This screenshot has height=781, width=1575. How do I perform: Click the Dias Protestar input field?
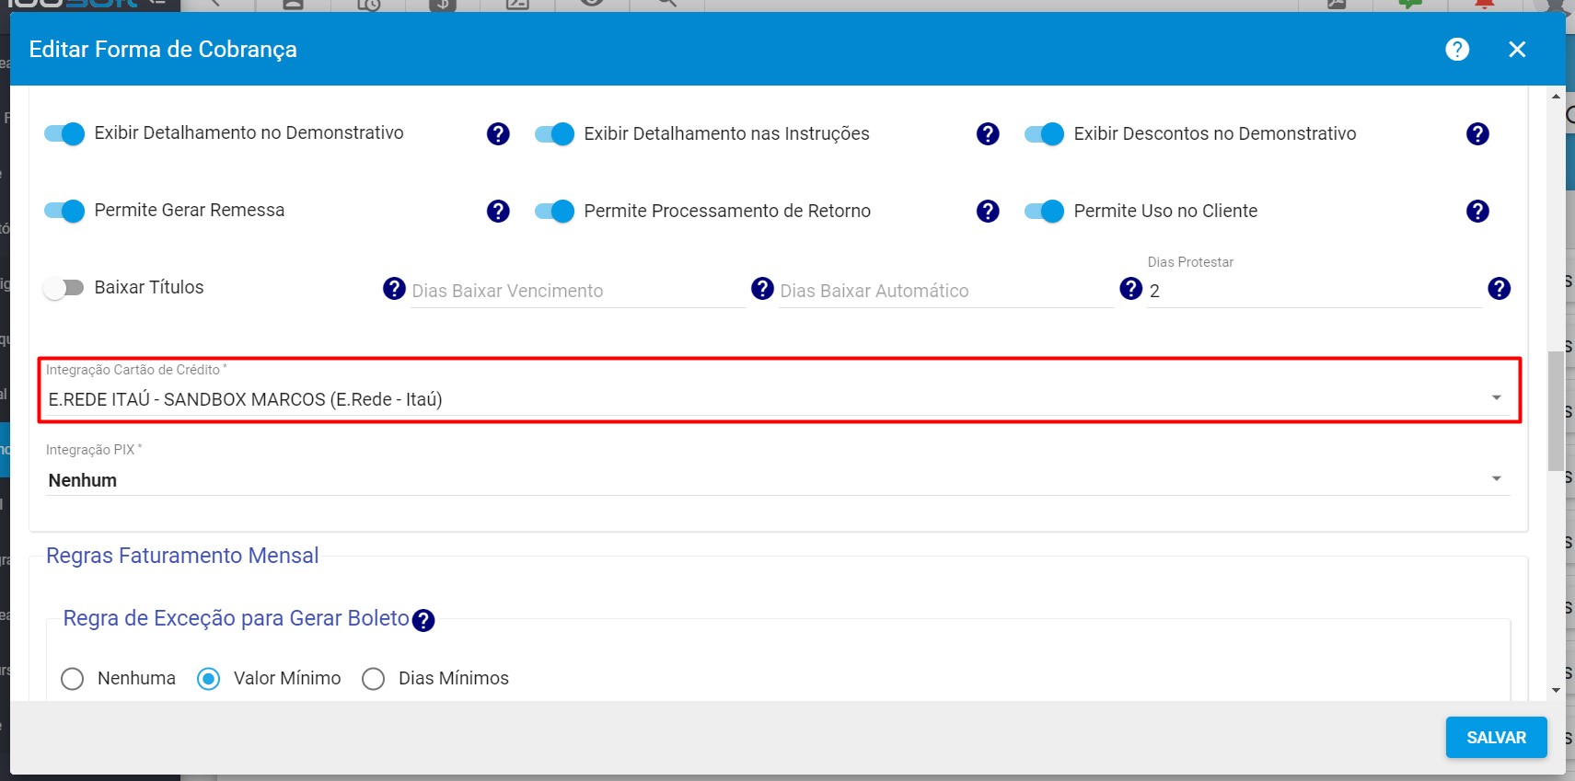tap(1312, 292)
